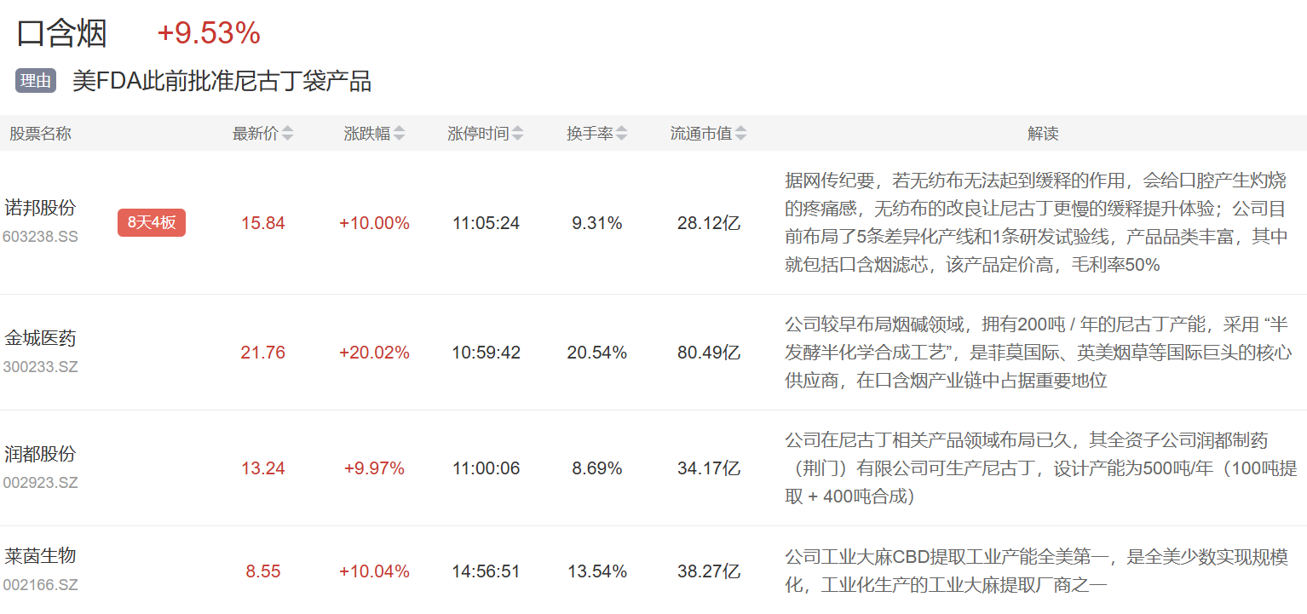Click the 口含烟 sector title

tap(62, 33)
